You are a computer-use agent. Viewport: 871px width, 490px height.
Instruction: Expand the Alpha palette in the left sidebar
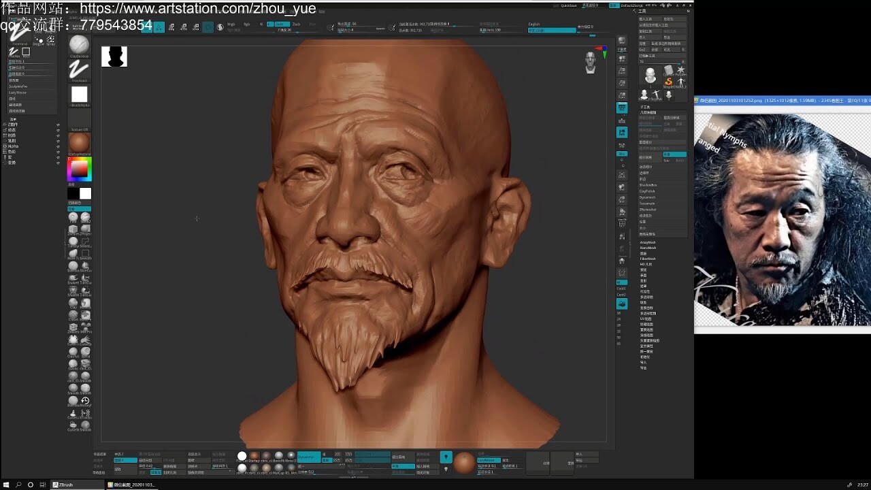click(x=15, y=146)
